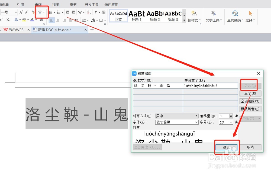
Task: Open the Find and Replace (查找替换) tool
Action: coord(235,13)
